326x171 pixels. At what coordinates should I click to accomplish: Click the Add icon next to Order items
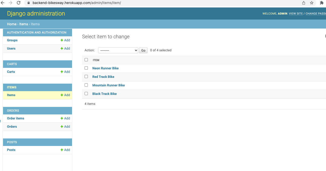pyautogui.click(x=62, y=118)
